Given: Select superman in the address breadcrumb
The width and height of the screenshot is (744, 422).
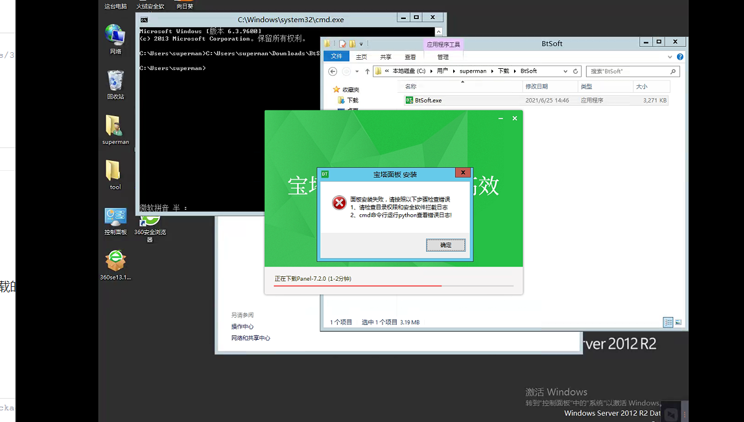Looking at the screenshot, I should click(473, 71).
